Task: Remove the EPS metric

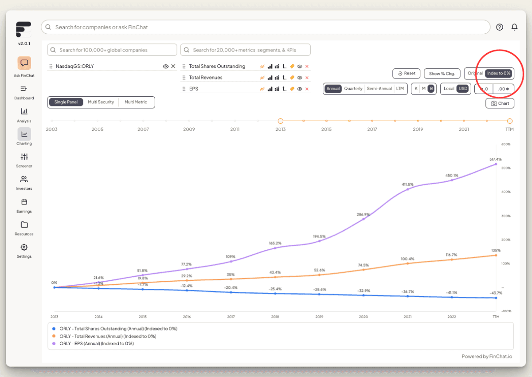Action: coord(307,89)
